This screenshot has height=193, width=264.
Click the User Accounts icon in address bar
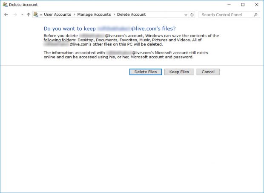36,14
